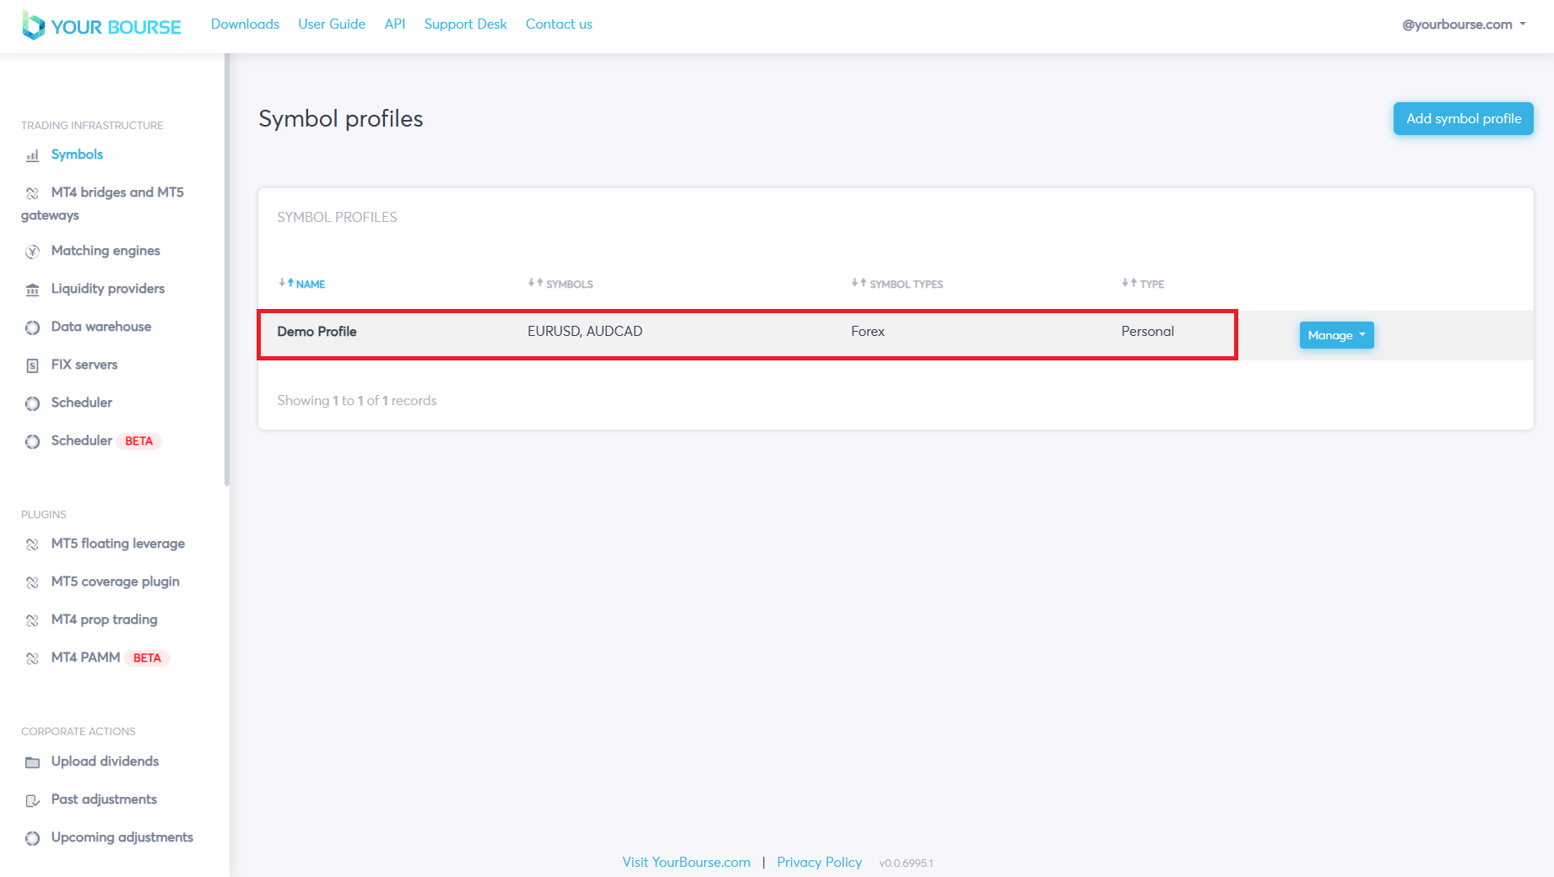Click the Personal type cell
Image resolution: width=1554 pixels, height=877 pixels.
pyautogui.click(x=1147, y=332)
